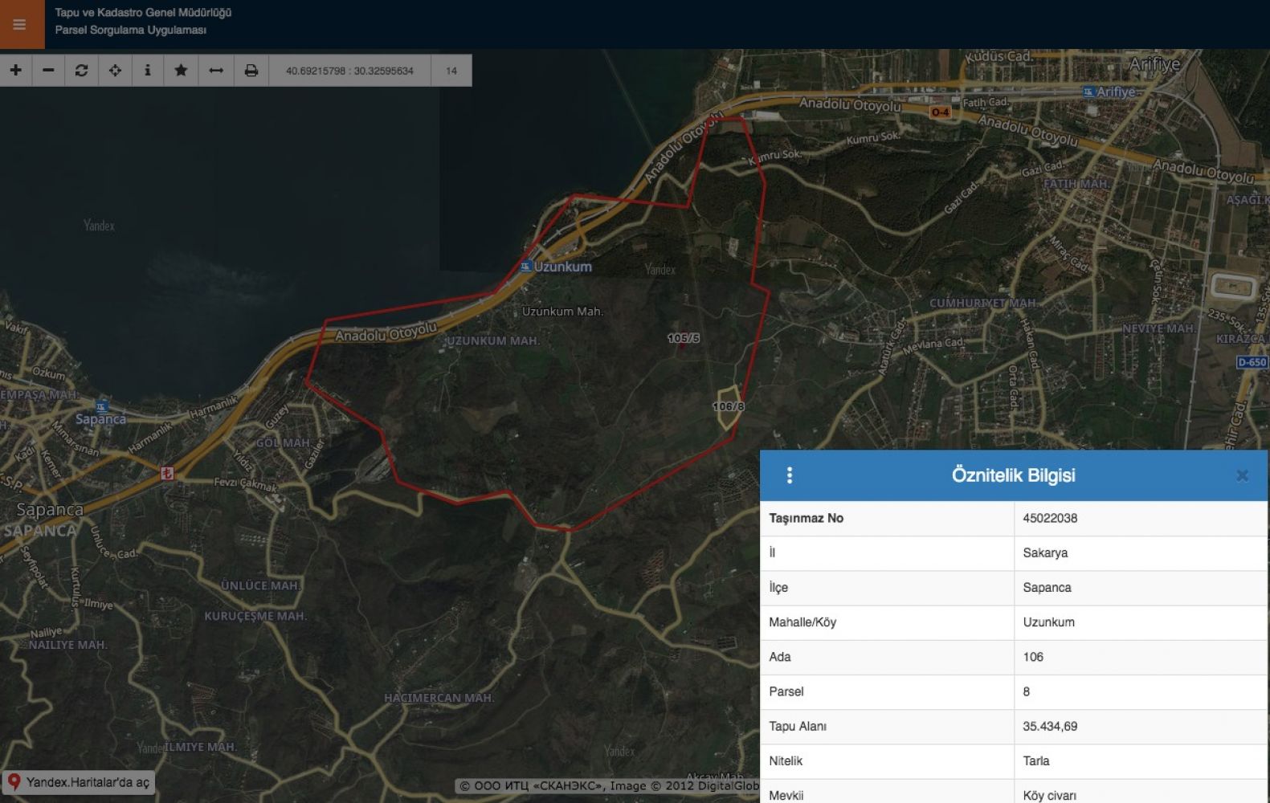Click the Tapu Alanı value 35.434,69

tap(1050, 726)
